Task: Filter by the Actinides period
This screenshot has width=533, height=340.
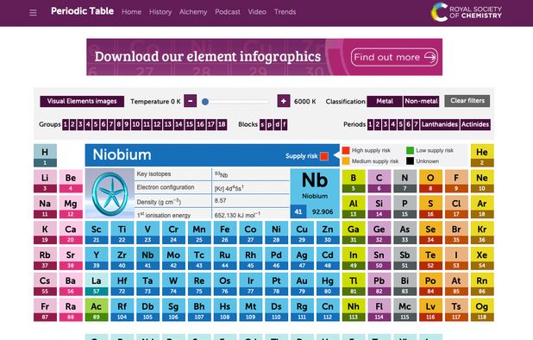Action: coord(475,124)
